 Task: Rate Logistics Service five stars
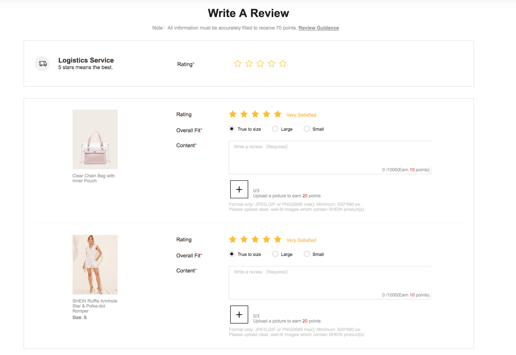click(x=283, y=64)
